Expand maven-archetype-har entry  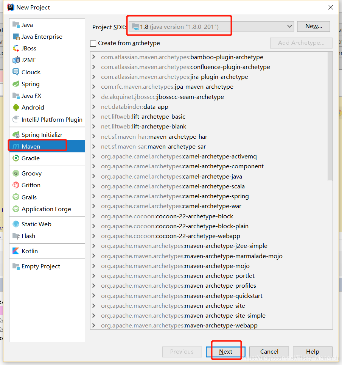(x=93, y=136)
